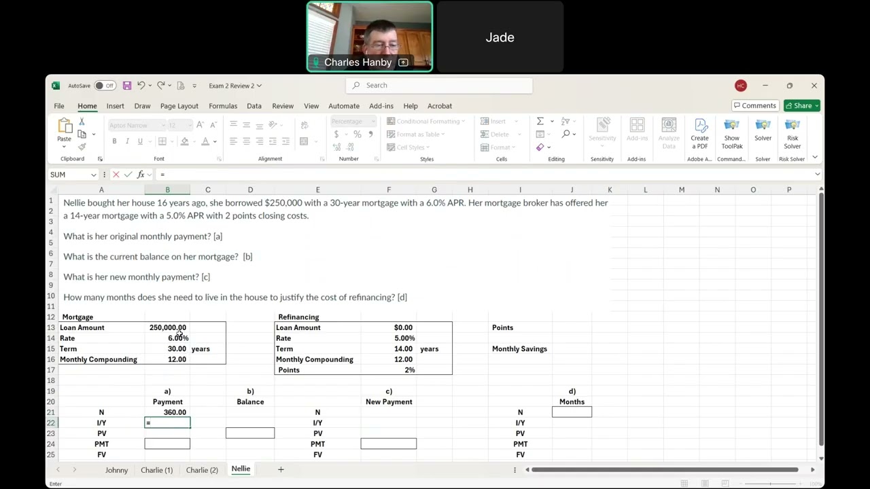Open the File menu
The width and height of the screenshot is (870, 489).
59,106
